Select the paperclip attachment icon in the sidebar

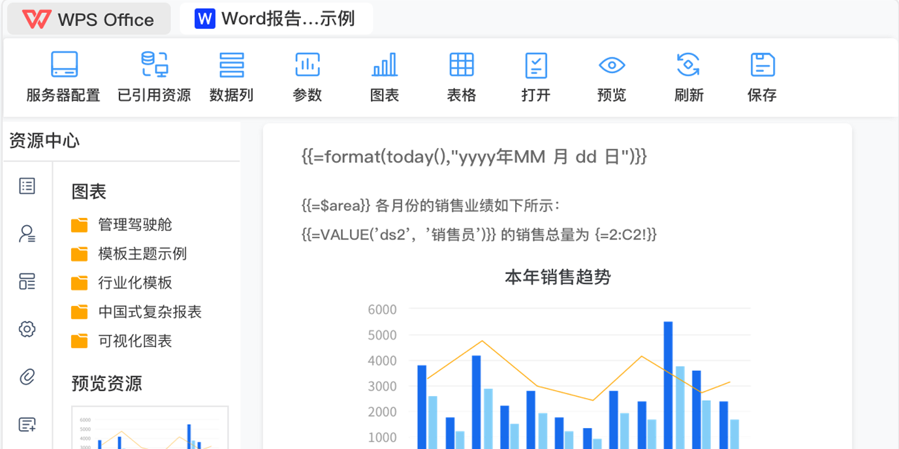pyautogui.click(x=27, y=377)
